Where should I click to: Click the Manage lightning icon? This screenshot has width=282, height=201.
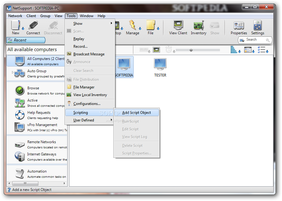pos(132,25)
